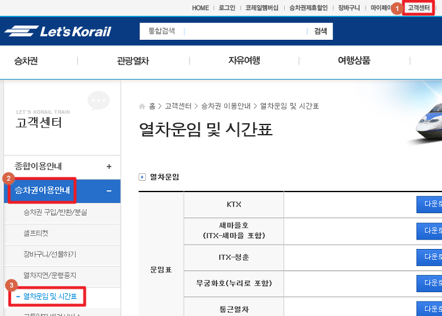This screenshot has width=442, height=316.
Task: Click the KTX table cell
Action: tap(234, 205)
